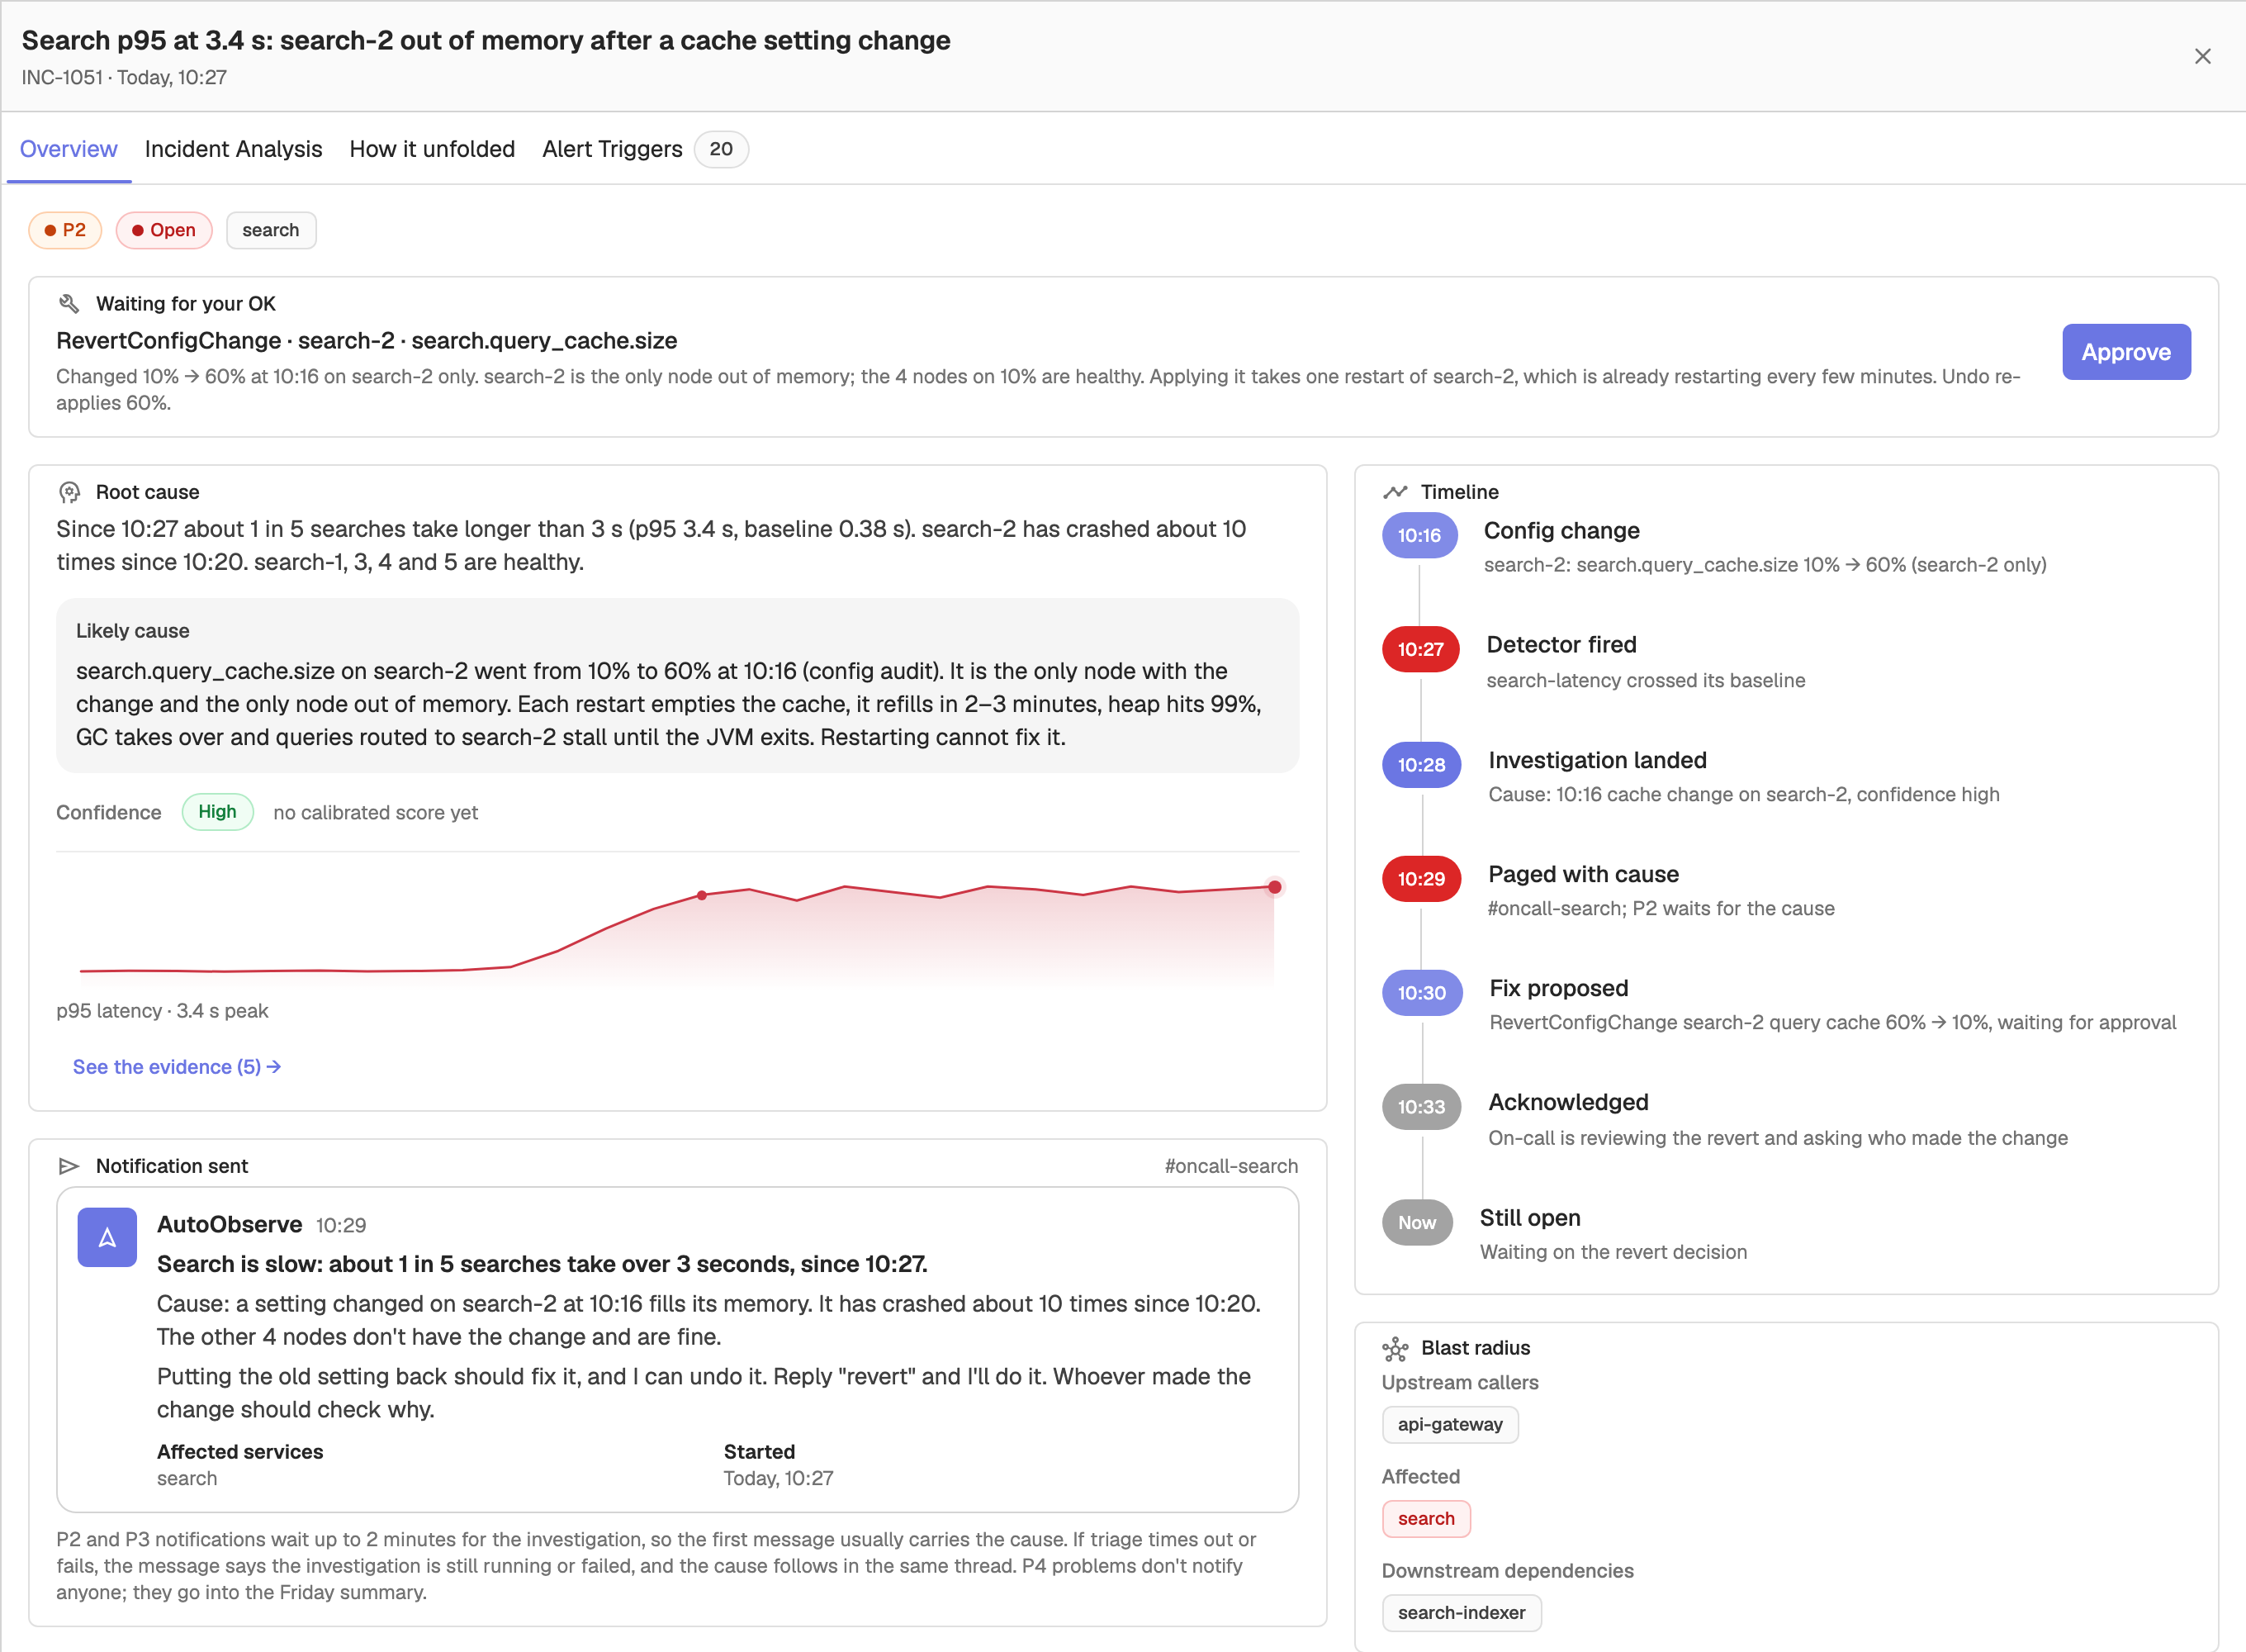The width and height of the screenshot is (2246, 1652).
Task: Click the 20 count badge on Alert Triggers
Action: click(x=721, y=149)
